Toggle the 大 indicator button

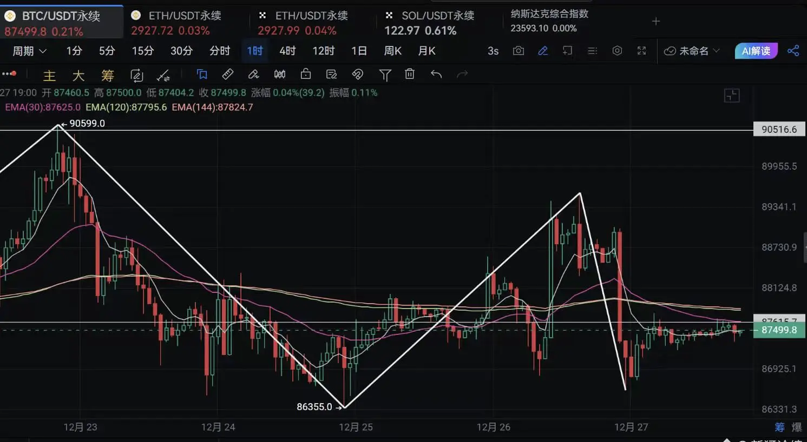(x=78, y=75)
